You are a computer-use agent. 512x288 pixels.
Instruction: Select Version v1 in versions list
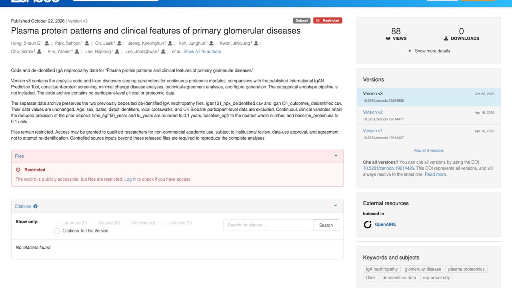pos(373,130)
